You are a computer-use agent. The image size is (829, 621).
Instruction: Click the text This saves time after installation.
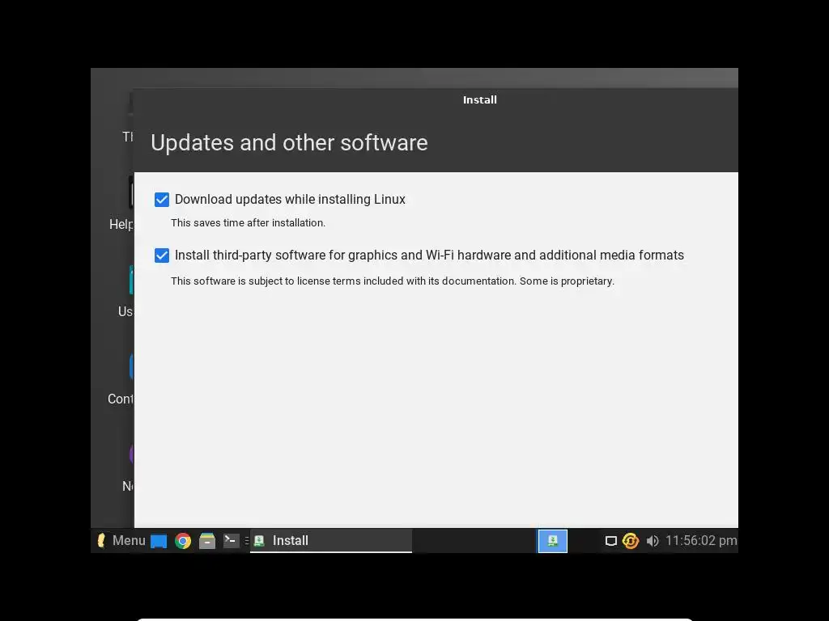[248, 223]
